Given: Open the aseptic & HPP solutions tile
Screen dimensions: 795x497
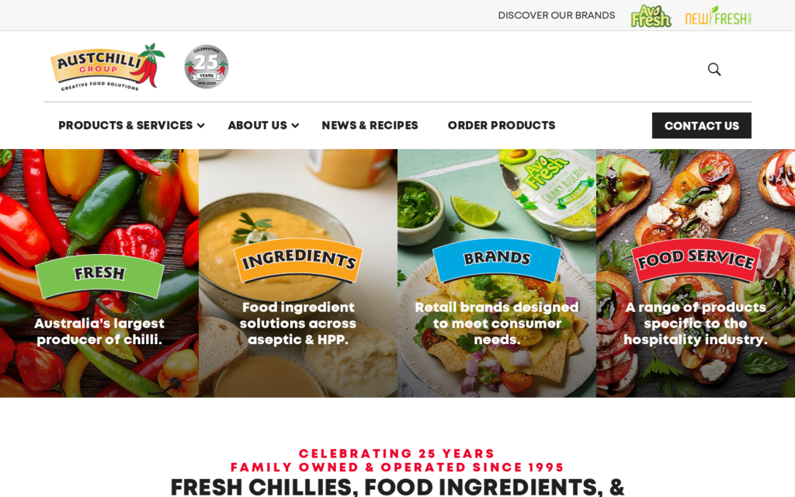Looking at the screenshot, I should click(298, 273).
